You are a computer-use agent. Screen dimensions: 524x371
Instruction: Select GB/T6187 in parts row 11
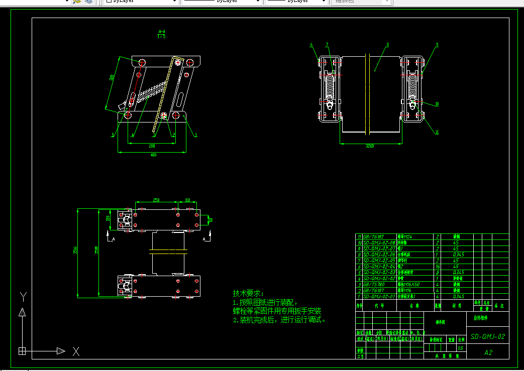pyautogui.click(x=374, y=237)
